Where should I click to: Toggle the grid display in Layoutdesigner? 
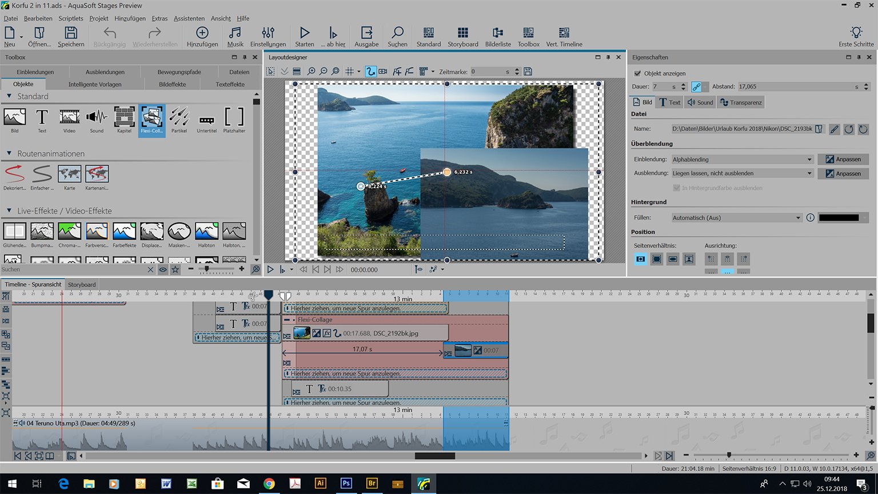349,71
